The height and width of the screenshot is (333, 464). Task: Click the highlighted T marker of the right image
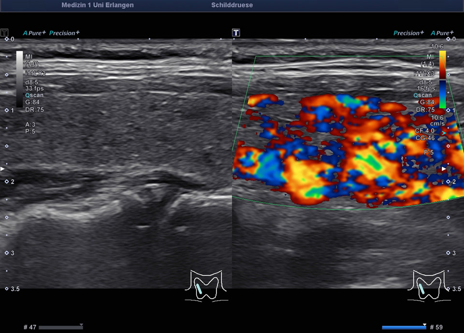click(236, 33)
